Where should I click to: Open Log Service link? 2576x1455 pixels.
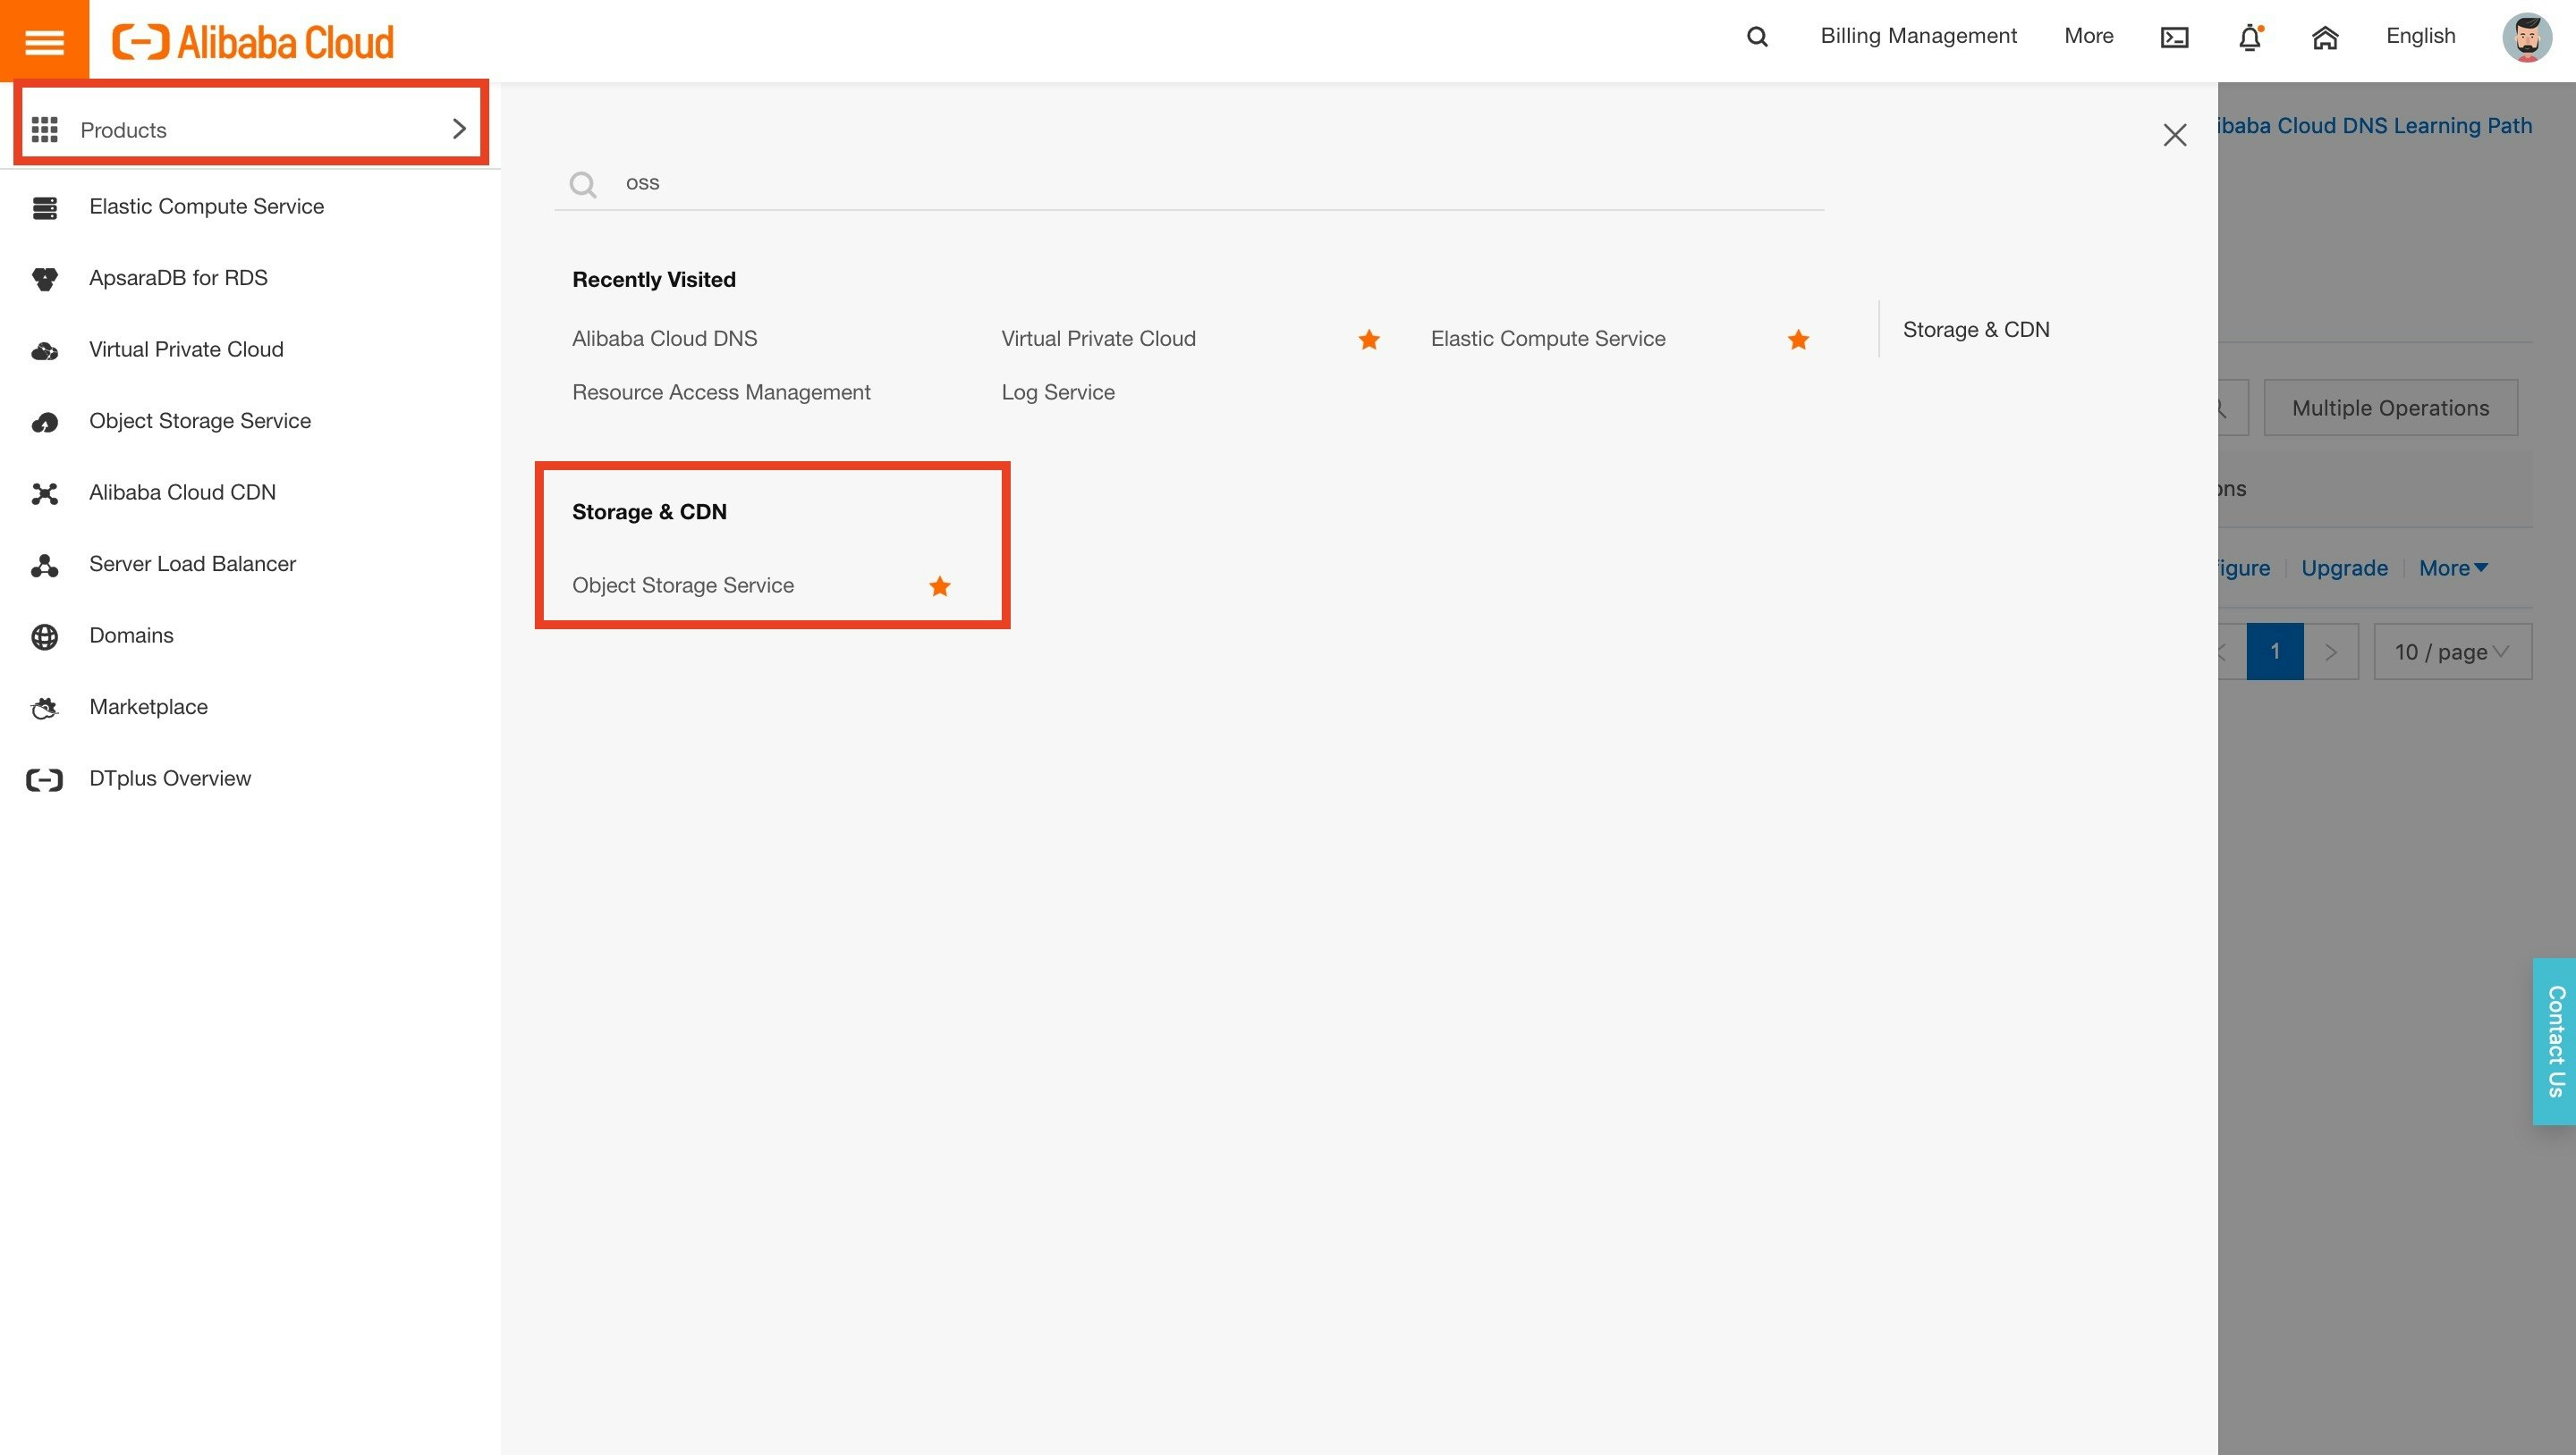click(1058, 392)
